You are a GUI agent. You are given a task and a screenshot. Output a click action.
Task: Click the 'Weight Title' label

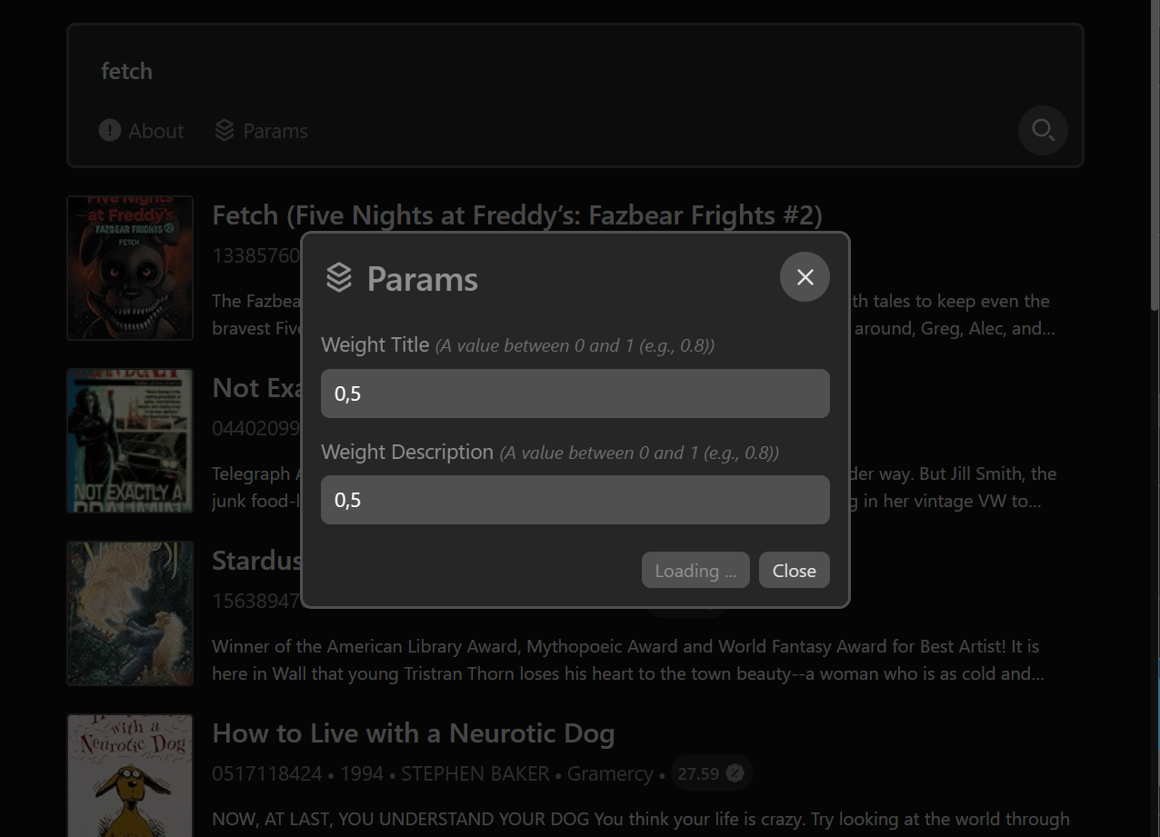click(x=375, y=345)
